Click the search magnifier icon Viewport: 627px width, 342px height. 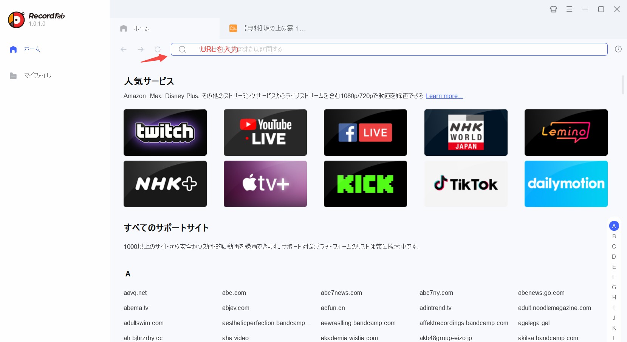tap(182, 49)
